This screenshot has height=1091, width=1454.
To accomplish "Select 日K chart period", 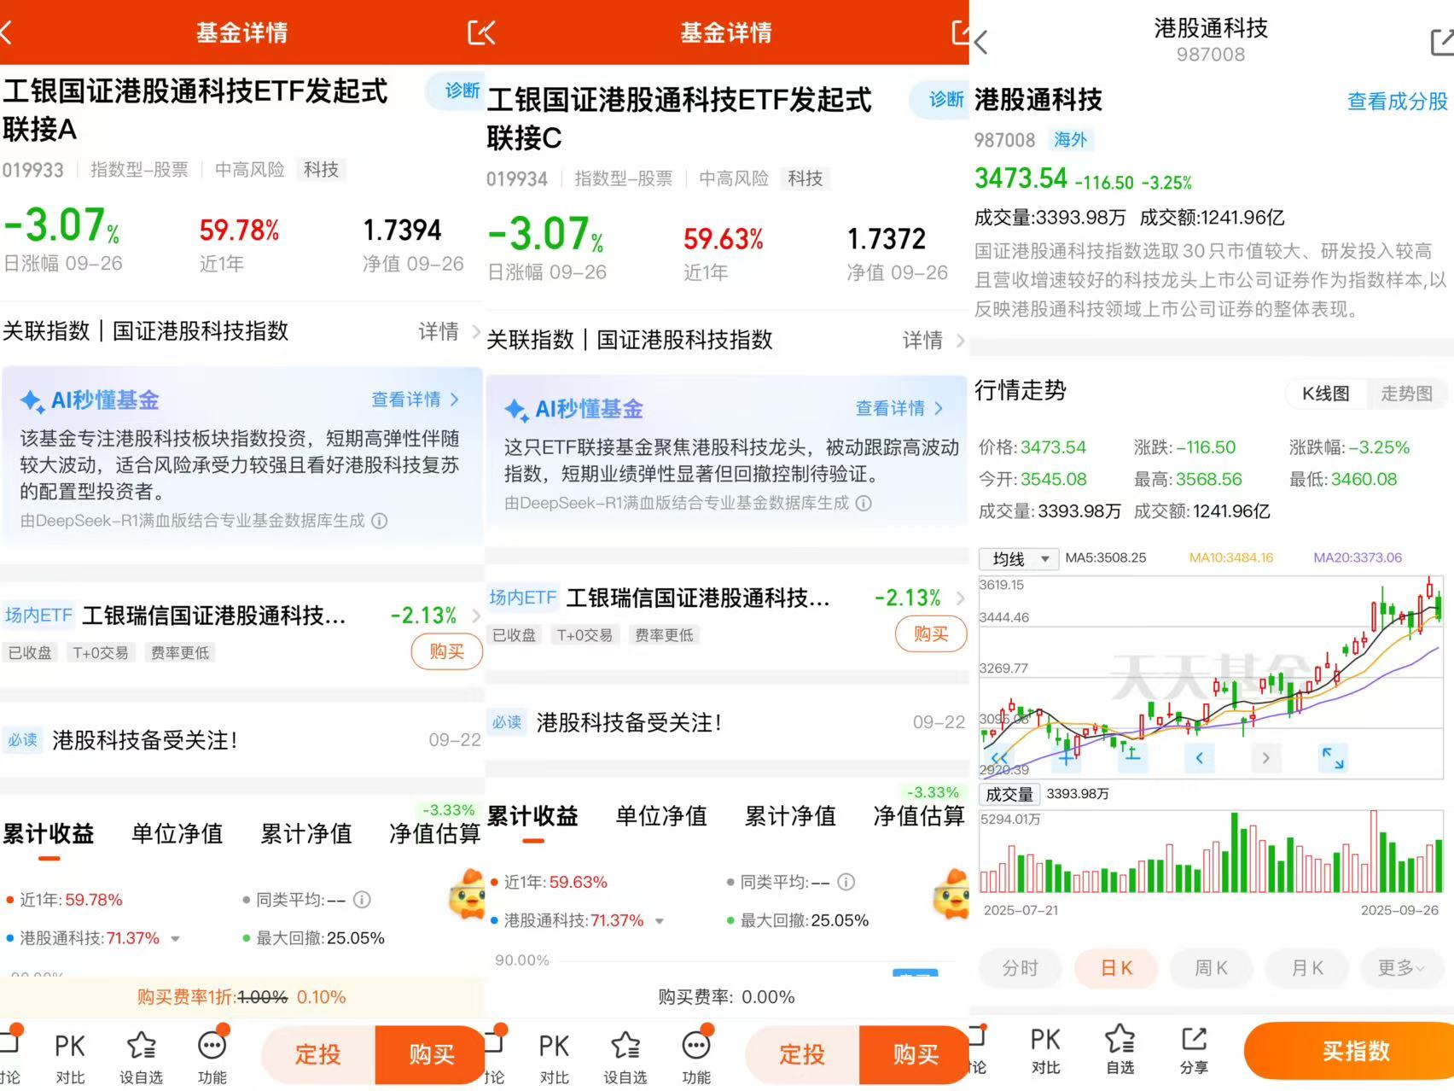I will (x=1116, y=968).
